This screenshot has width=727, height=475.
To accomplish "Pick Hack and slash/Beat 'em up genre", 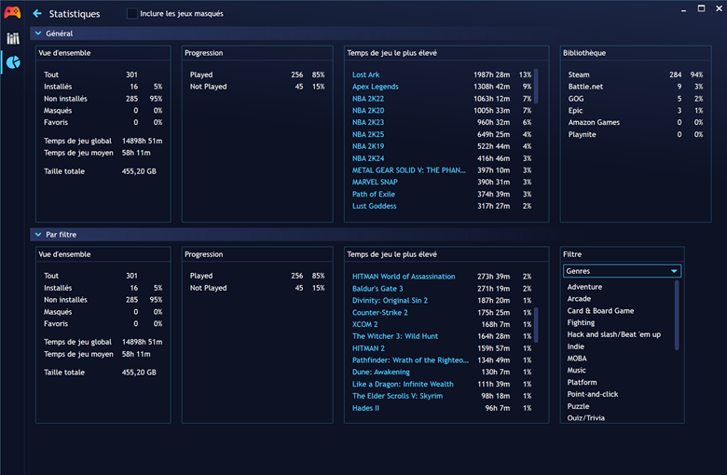I will click(613, 334).
